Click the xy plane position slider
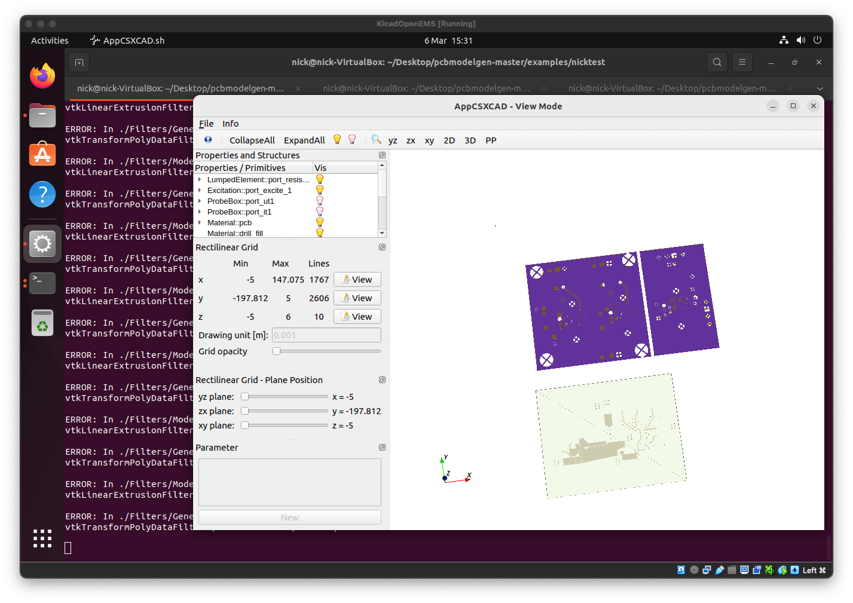 [285, 425]
